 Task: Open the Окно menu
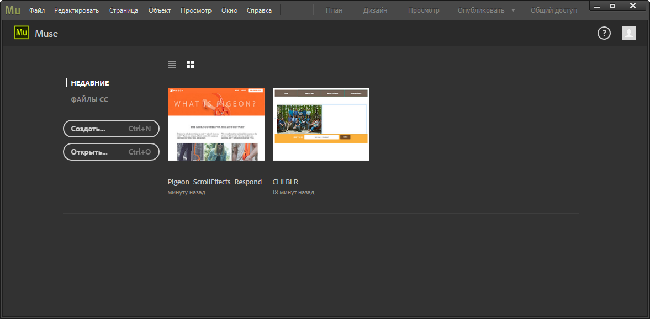coord(229,10)
